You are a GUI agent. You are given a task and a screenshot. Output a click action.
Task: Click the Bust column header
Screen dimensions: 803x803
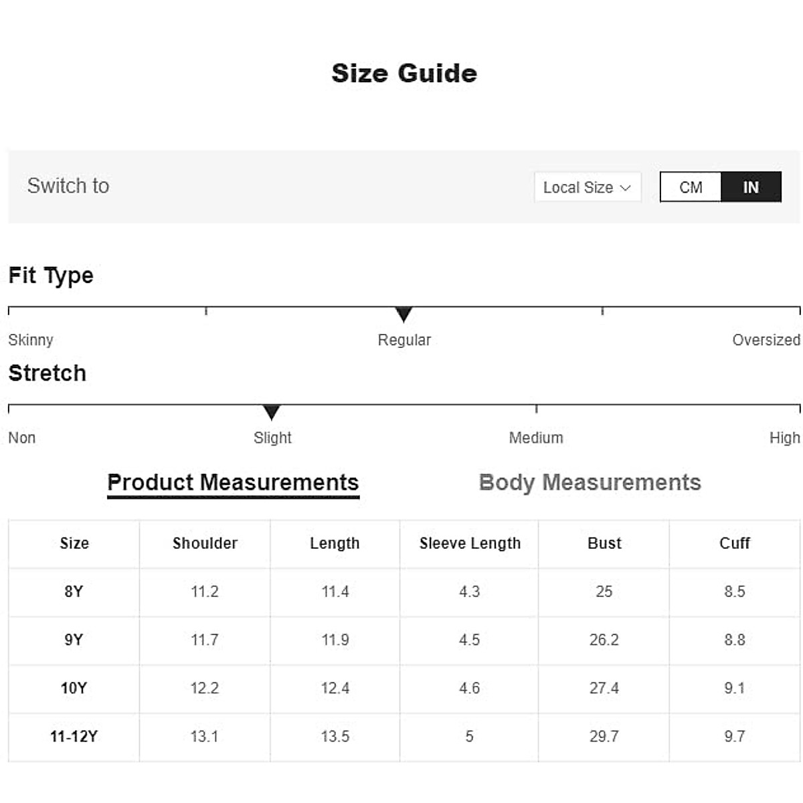point(604,543)
